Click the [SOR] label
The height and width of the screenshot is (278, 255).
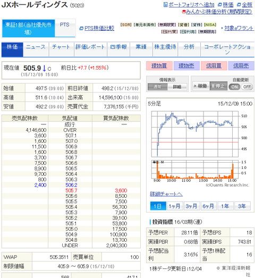[x=126, y=24]
